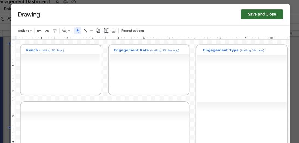Insert an image with the Image tool

click(114, 31)
